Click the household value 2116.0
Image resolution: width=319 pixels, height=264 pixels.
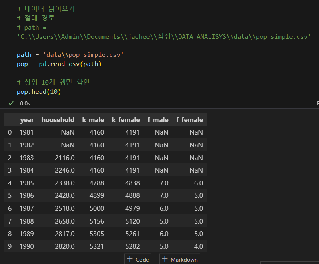(65, 158)
